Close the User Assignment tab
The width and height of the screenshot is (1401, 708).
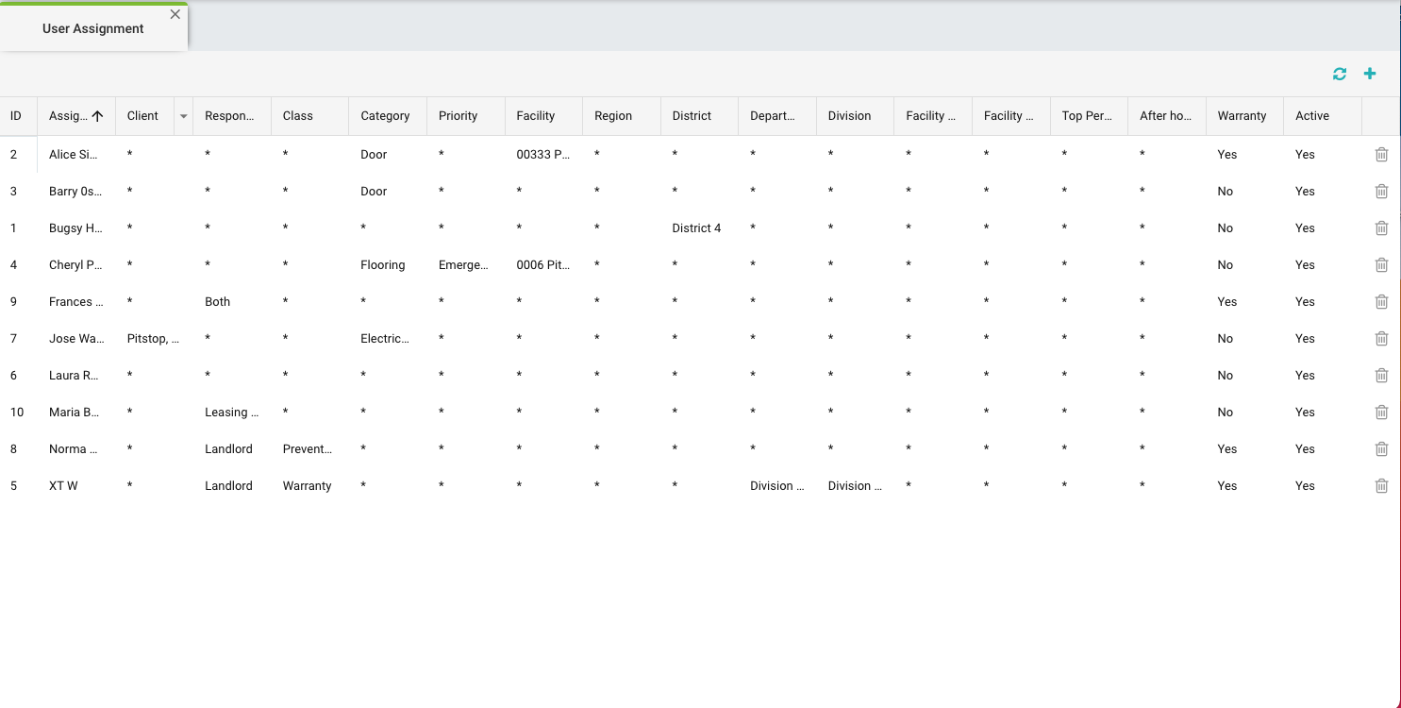point(175,14)
